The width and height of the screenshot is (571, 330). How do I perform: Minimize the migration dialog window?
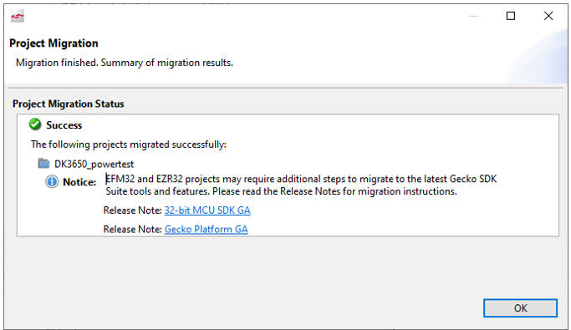tap(473, 16)
